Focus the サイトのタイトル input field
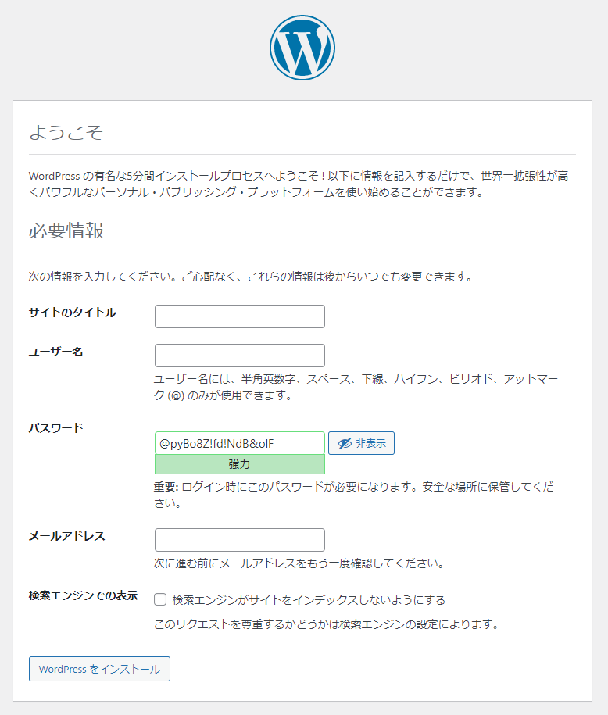608x715 pixels. (x=240, y=316)
